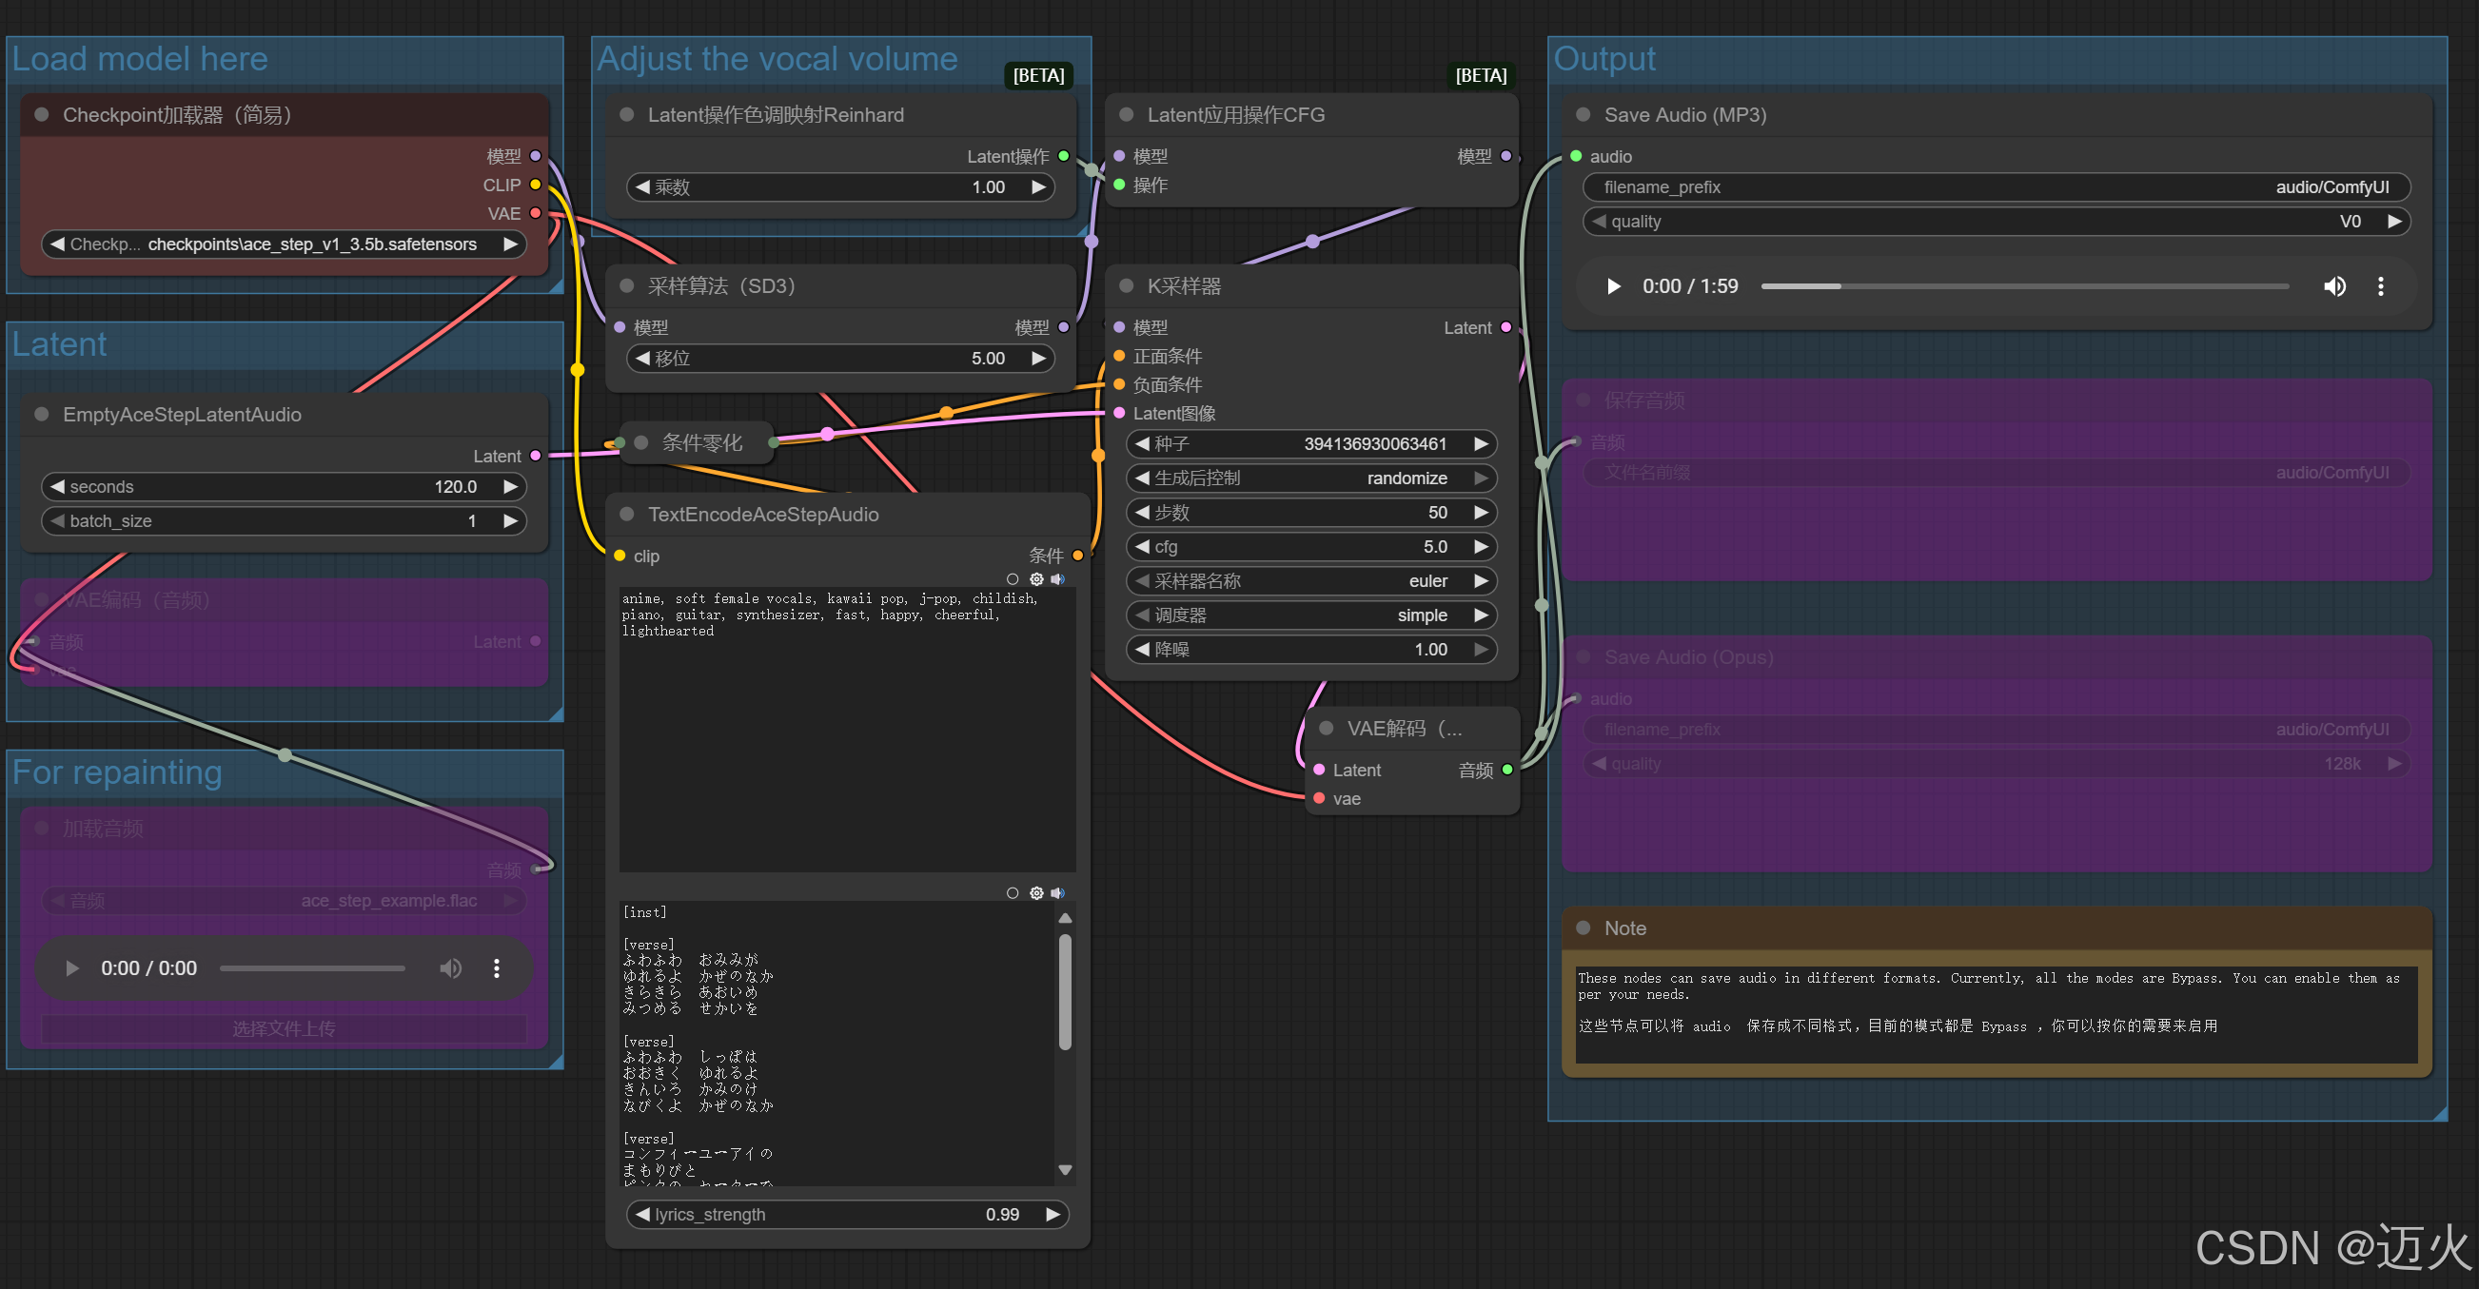2479x1289 pixels.
Task: Collapse the 采样算法（SD3）node dot
Action: pos(626,285)
